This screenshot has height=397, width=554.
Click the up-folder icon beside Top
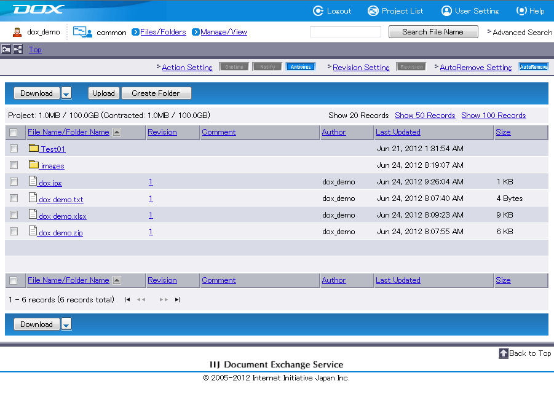coord(6,49)
